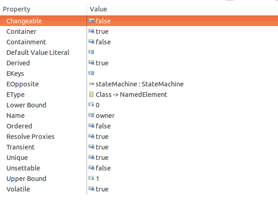Toggle the Containment false value
This screenshot has width=278, height=207.
(103, 42)
